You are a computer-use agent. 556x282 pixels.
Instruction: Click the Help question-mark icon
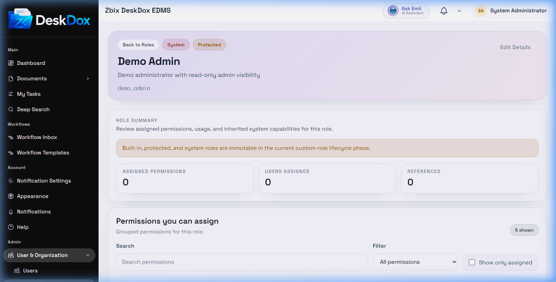[x=11, y=227]
